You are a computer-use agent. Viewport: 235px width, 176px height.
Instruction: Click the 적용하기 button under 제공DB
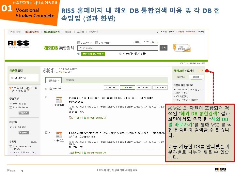24,133
